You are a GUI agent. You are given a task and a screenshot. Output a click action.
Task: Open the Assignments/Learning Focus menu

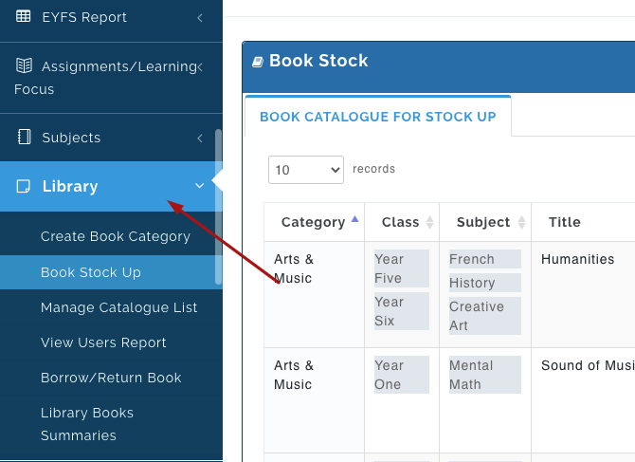(x=111, y=78)
